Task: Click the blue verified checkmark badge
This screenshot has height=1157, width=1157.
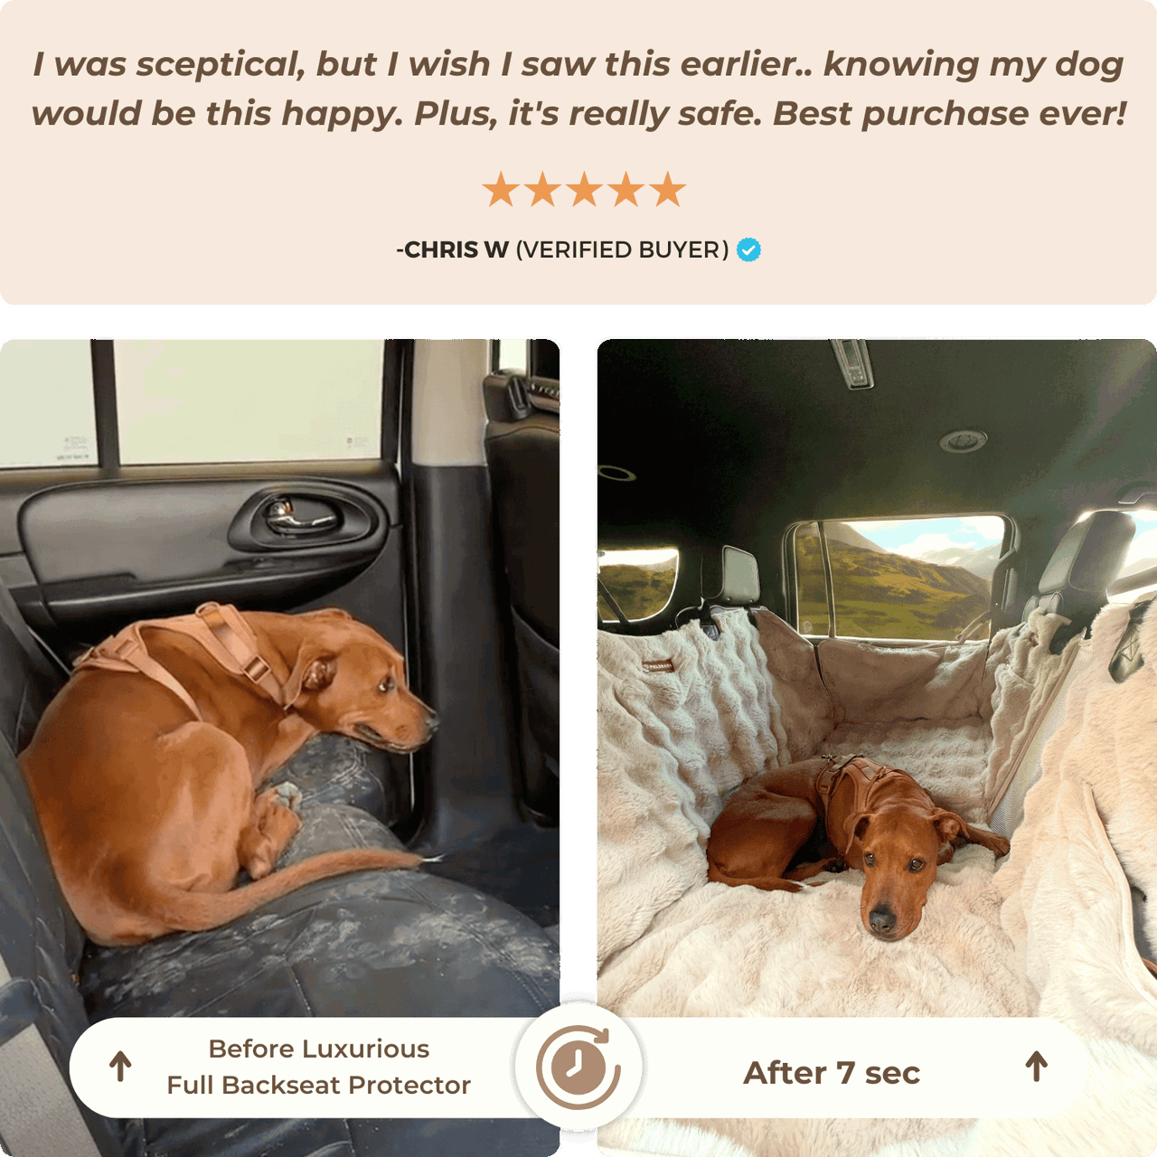Action: click(x=748, y=249)
